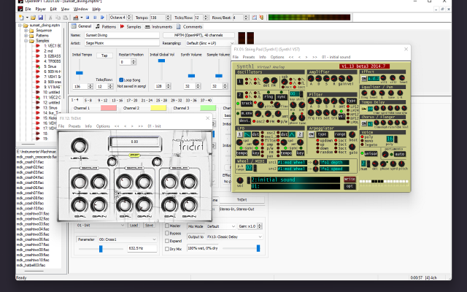Click the Copy toolbar icon
467x292 pixels.
58,18
